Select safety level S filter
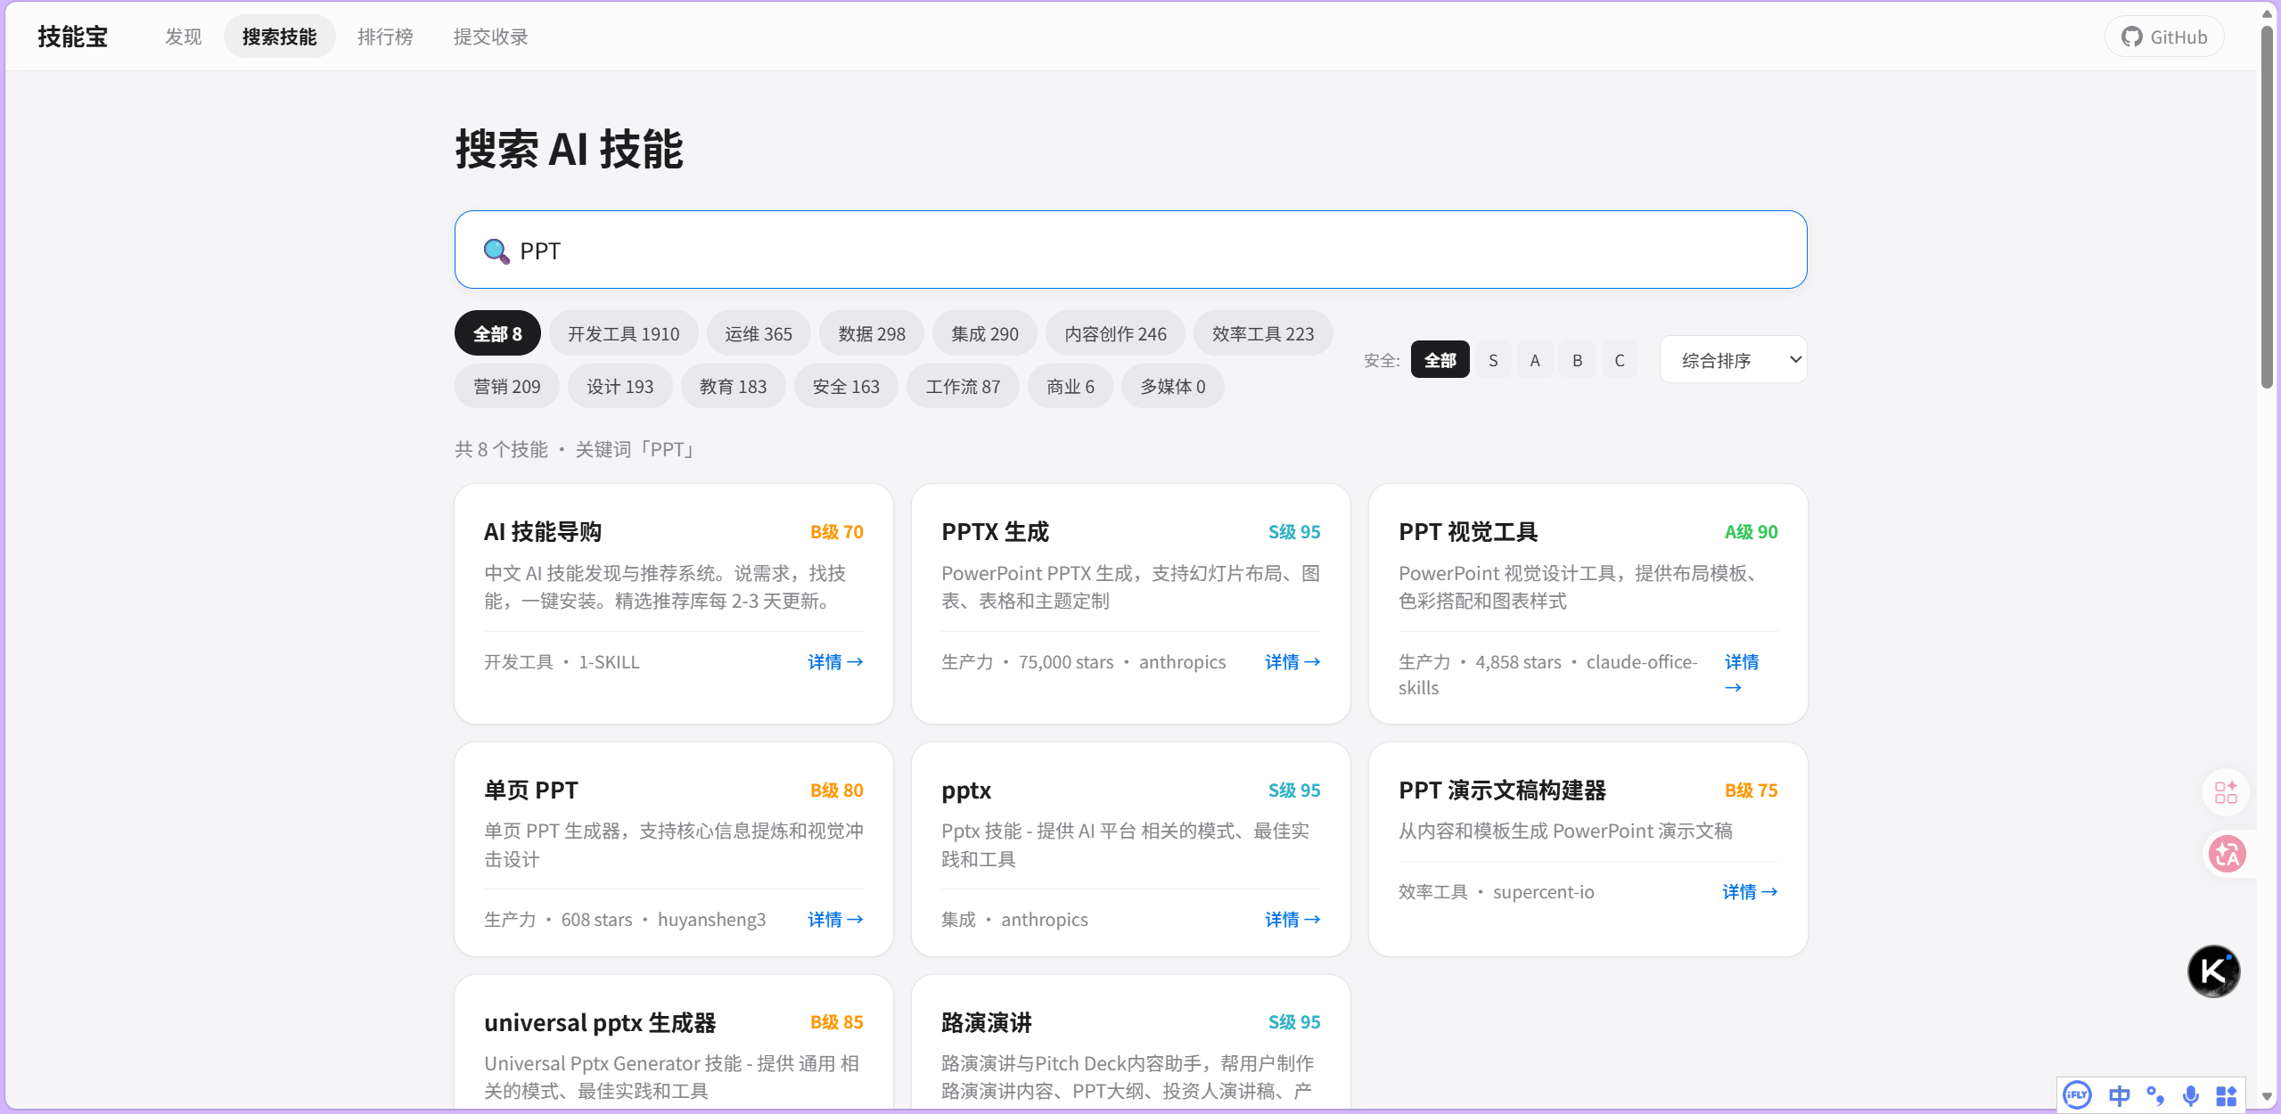This screenshot has height=1114, width=2281. coord(1493,360)
